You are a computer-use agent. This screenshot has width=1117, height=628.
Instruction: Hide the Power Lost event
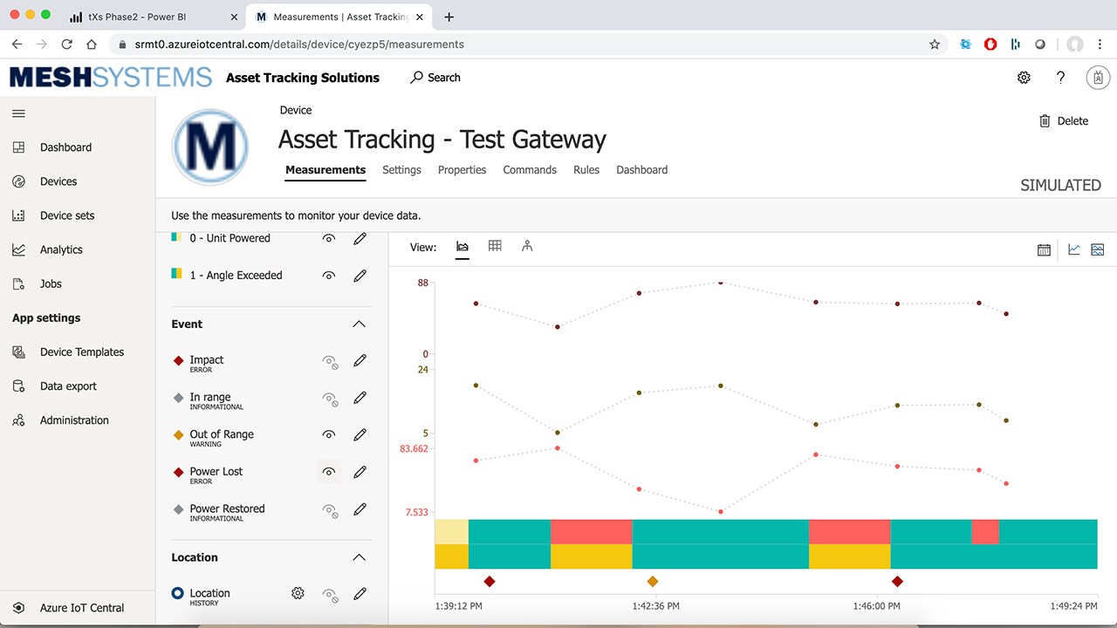pos(329,472)
